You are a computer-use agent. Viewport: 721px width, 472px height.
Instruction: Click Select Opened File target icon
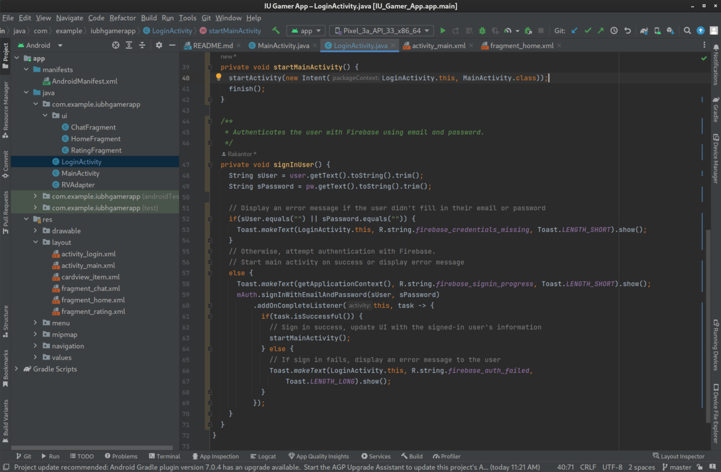[115, 45]
